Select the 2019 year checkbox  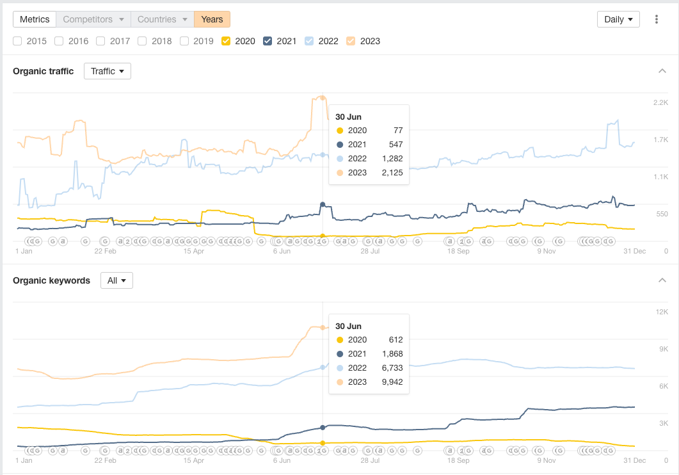184,41
